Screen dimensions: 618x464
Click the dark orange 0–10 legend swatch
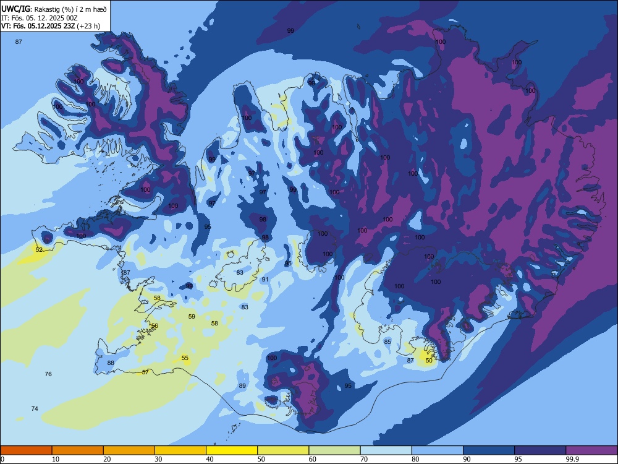26,450
